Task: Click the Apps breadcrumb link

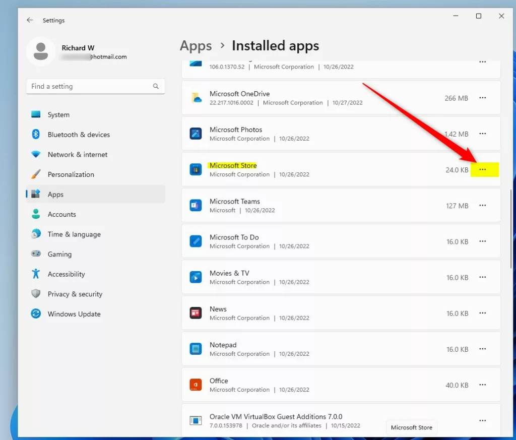Action: (x=196, y=46)
